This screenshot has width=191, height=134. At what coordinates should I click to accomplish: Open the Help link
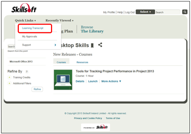point(120,12)
